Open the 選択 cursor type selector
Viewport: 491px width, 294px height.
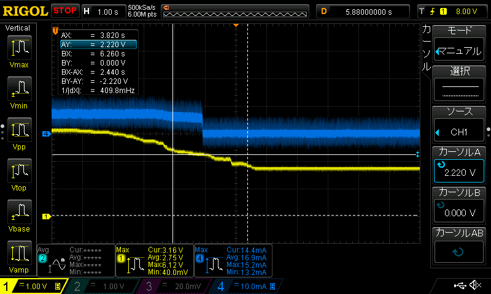[460, 83]
